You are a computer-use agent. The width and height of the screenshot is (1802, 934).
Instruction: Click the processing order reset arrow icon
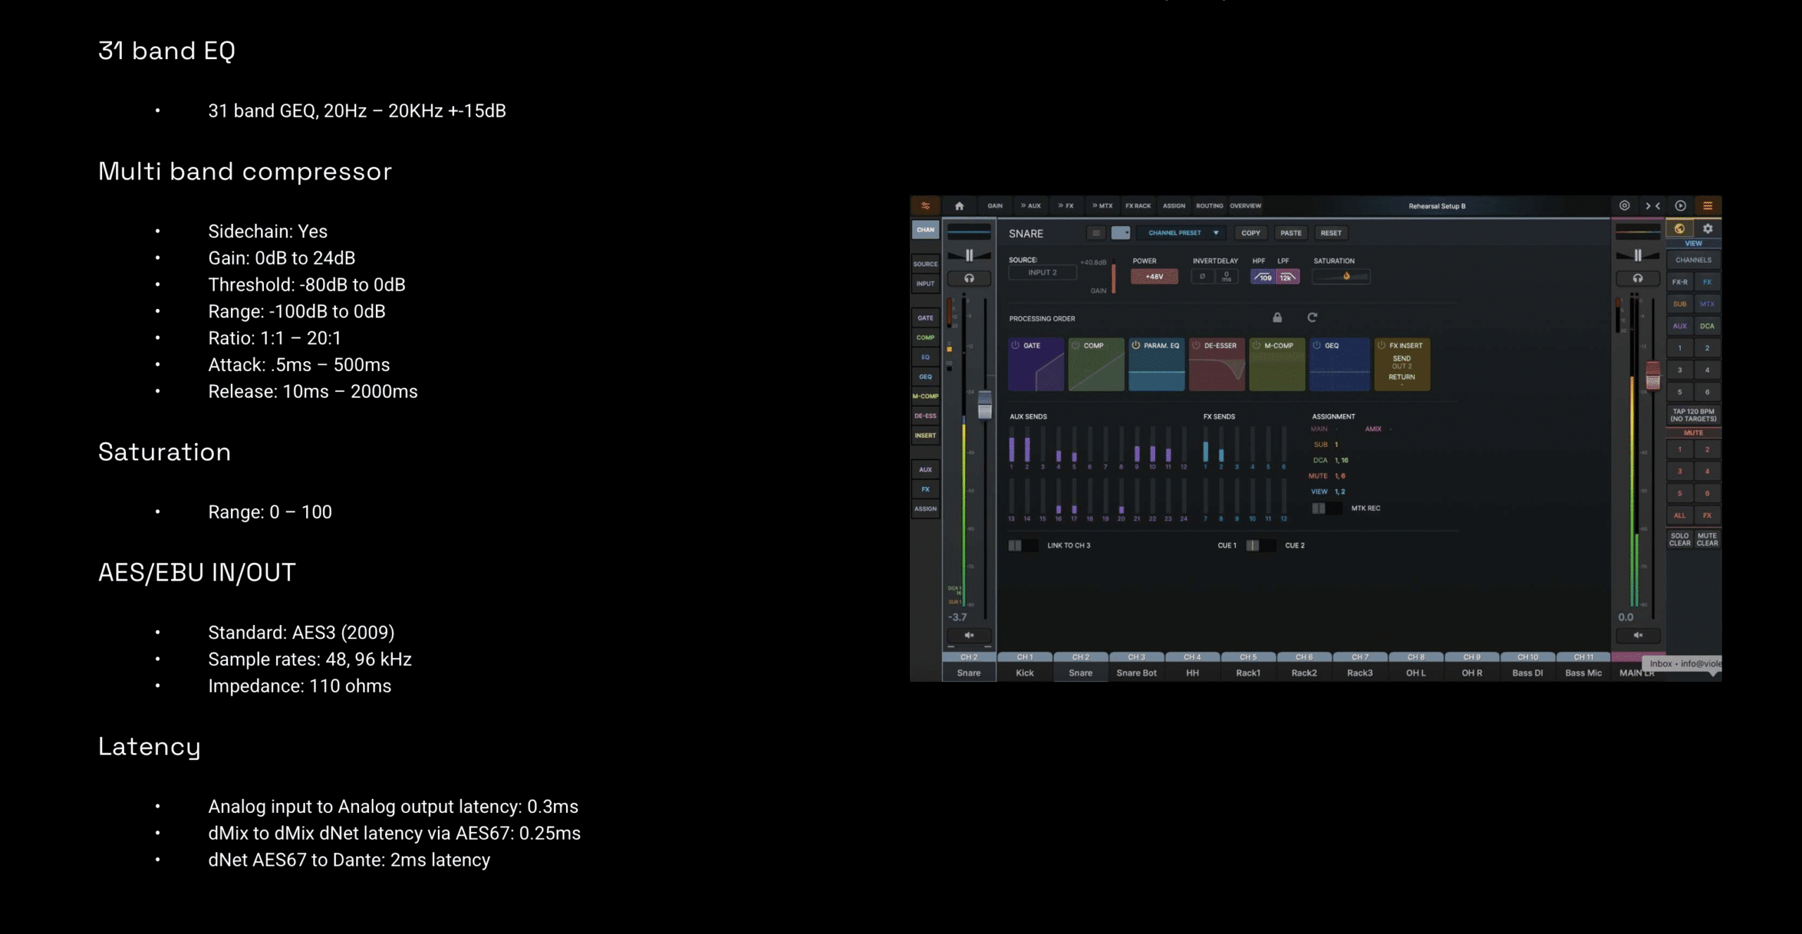(1312, 317)
